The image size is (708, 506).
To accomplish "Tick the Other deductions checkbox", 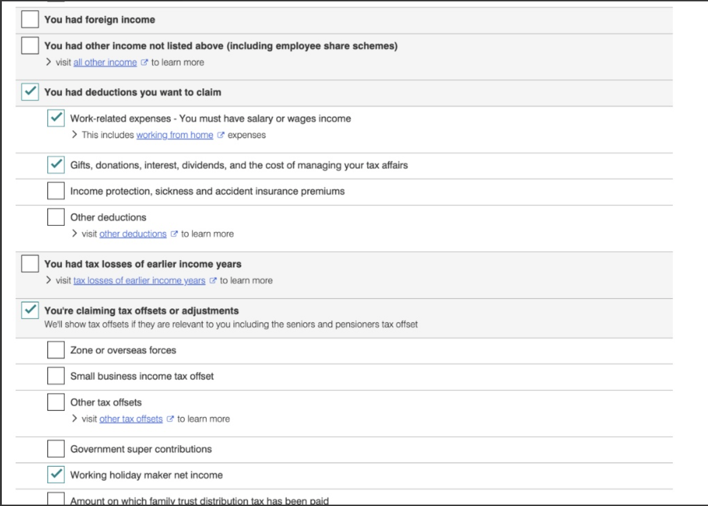I will (x=56, y=217).
